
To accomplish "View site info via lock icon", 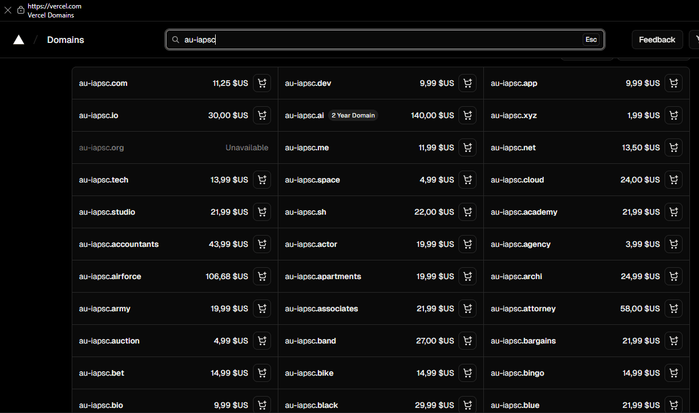I will click(x=21, y=10).
